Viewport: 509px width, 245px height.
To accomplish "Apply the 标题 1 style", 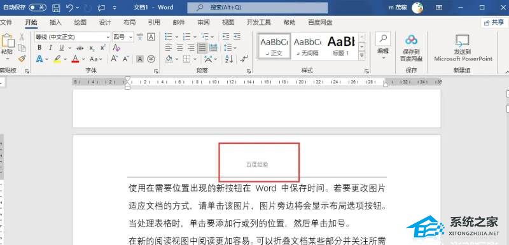I will click(341, 46).
